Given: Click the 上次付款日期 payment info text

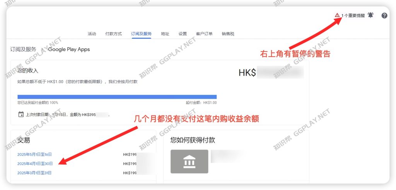Looking at the screenshot, I should (67, 115).
